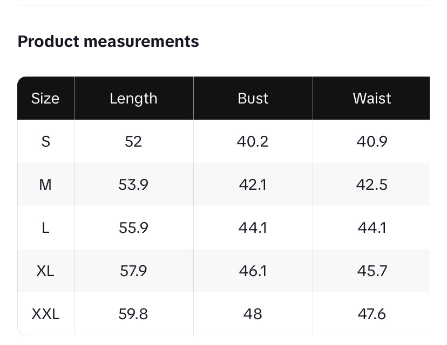Select the M size row label
Viewport: 447px width, 345px height.
click(45, 184)
